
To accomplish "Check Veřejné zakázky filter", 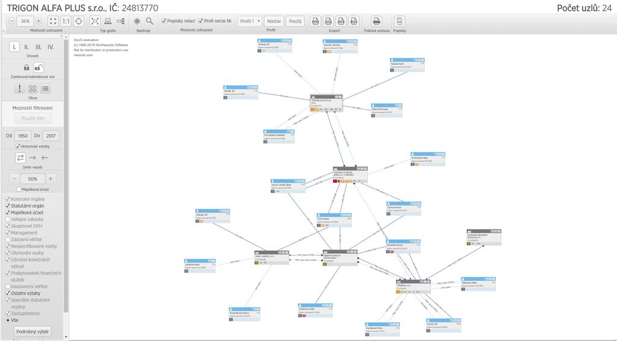I will click(7, 219).
